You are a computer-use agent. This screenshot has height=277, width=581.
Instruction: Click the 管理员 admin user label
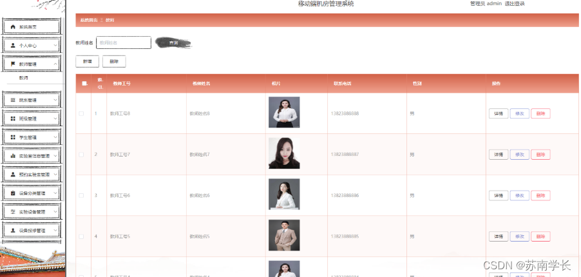pos(486,4)
